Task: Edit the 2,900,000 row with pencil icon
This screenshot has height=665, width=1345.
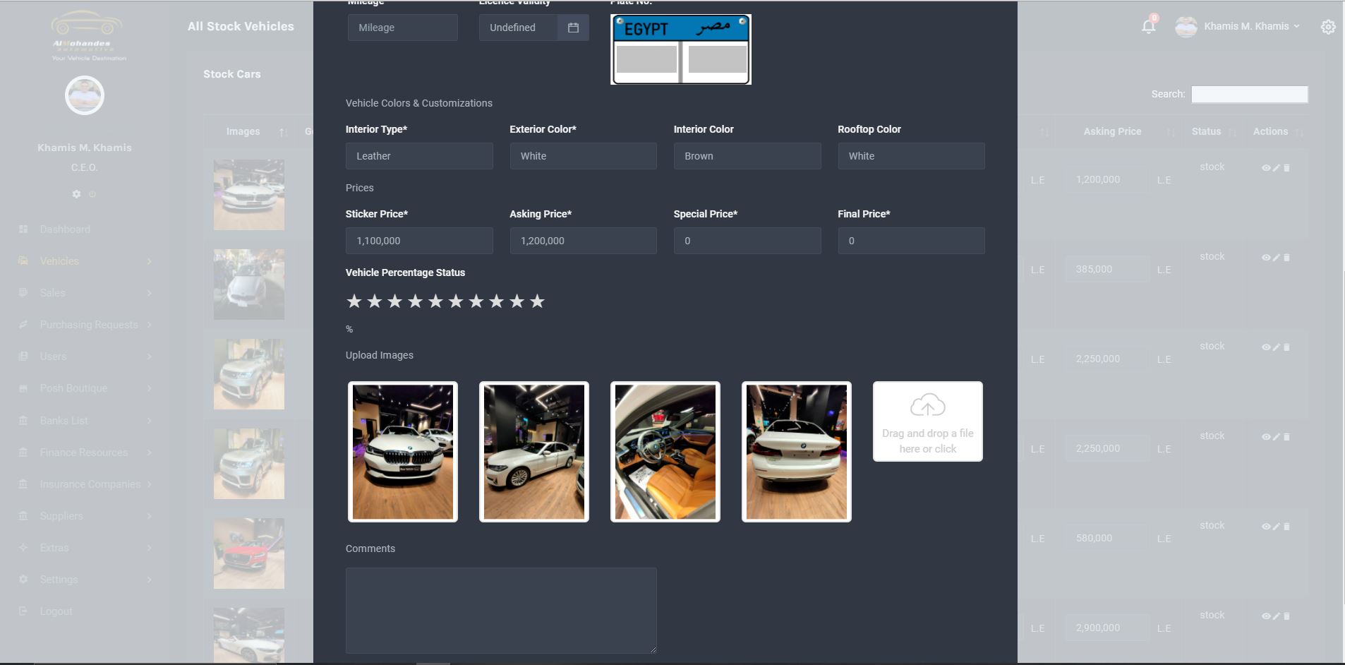Action: [1276, 616]
